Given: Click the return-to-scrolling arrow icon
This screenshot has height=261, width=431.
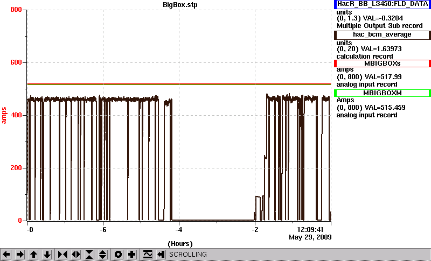Looking at the screenshot, I should 161,255.
